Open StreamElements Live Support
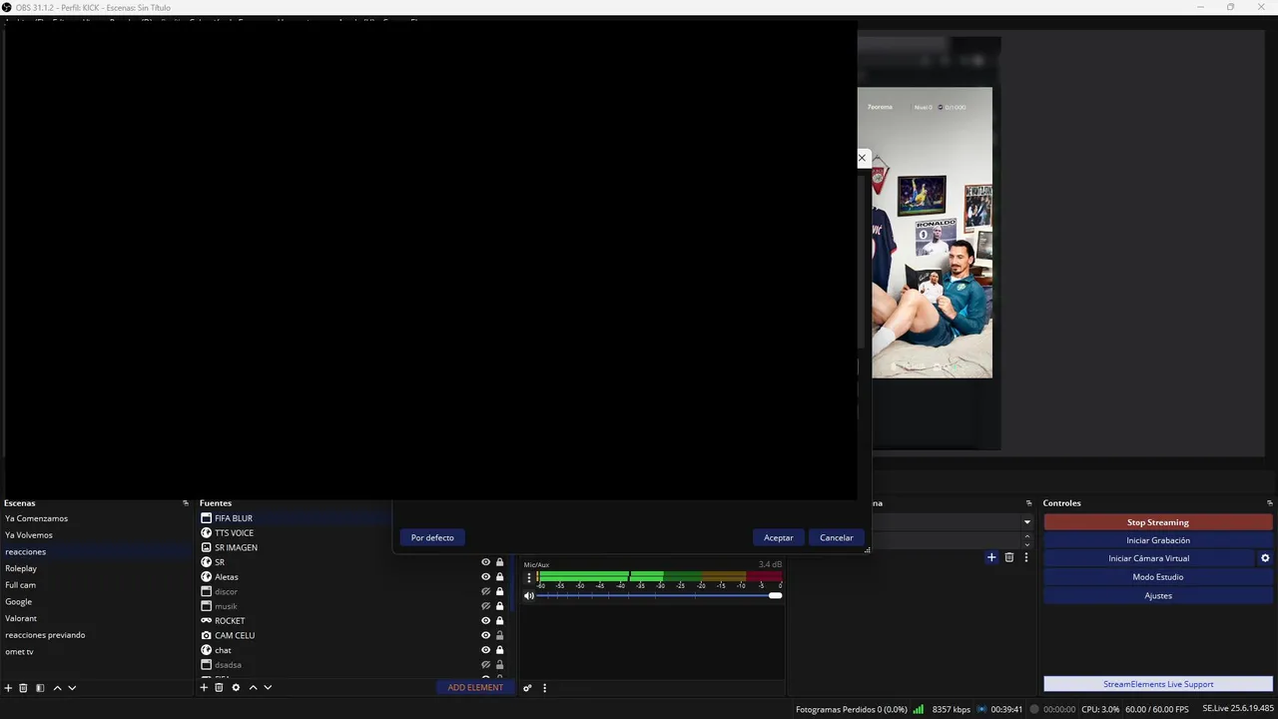The width and height of the screenshot is (1278, 719). (x=1158, y=684)
